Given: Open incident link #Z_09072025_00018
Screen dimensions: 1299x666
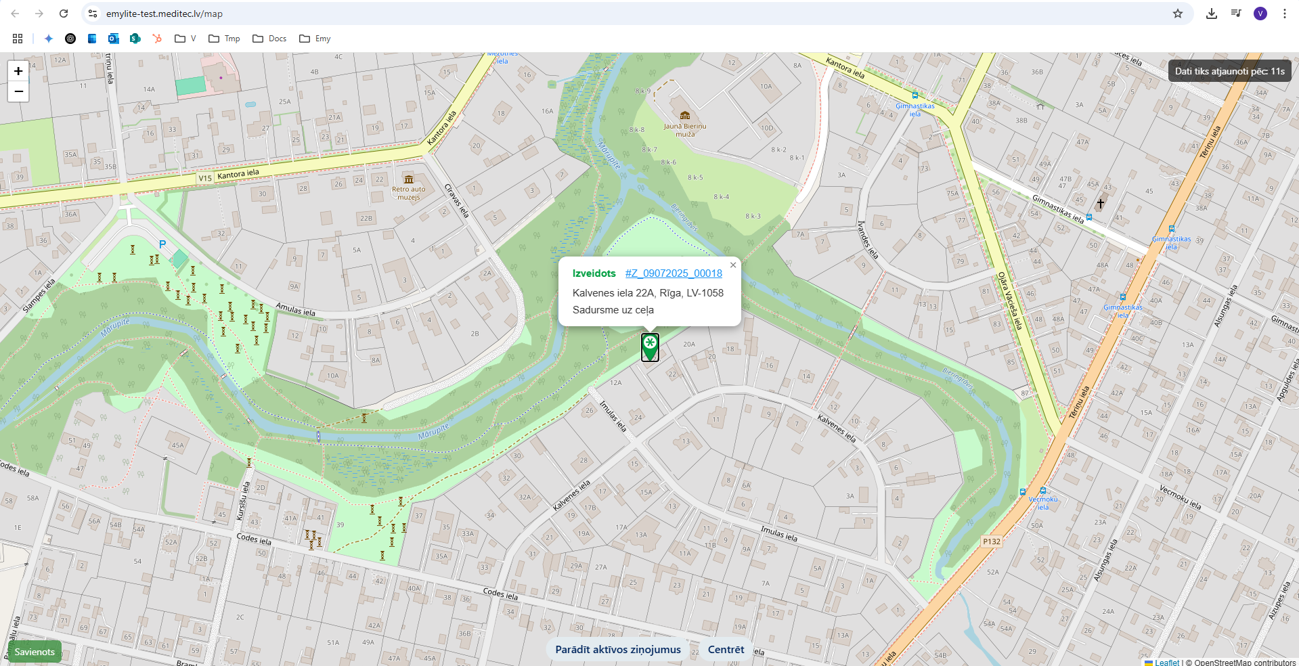Looking at the screenshot, I should [x=673, y=273].
